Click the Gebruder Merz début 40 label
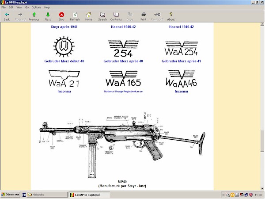The image size is (265, 199). (64, 61)
